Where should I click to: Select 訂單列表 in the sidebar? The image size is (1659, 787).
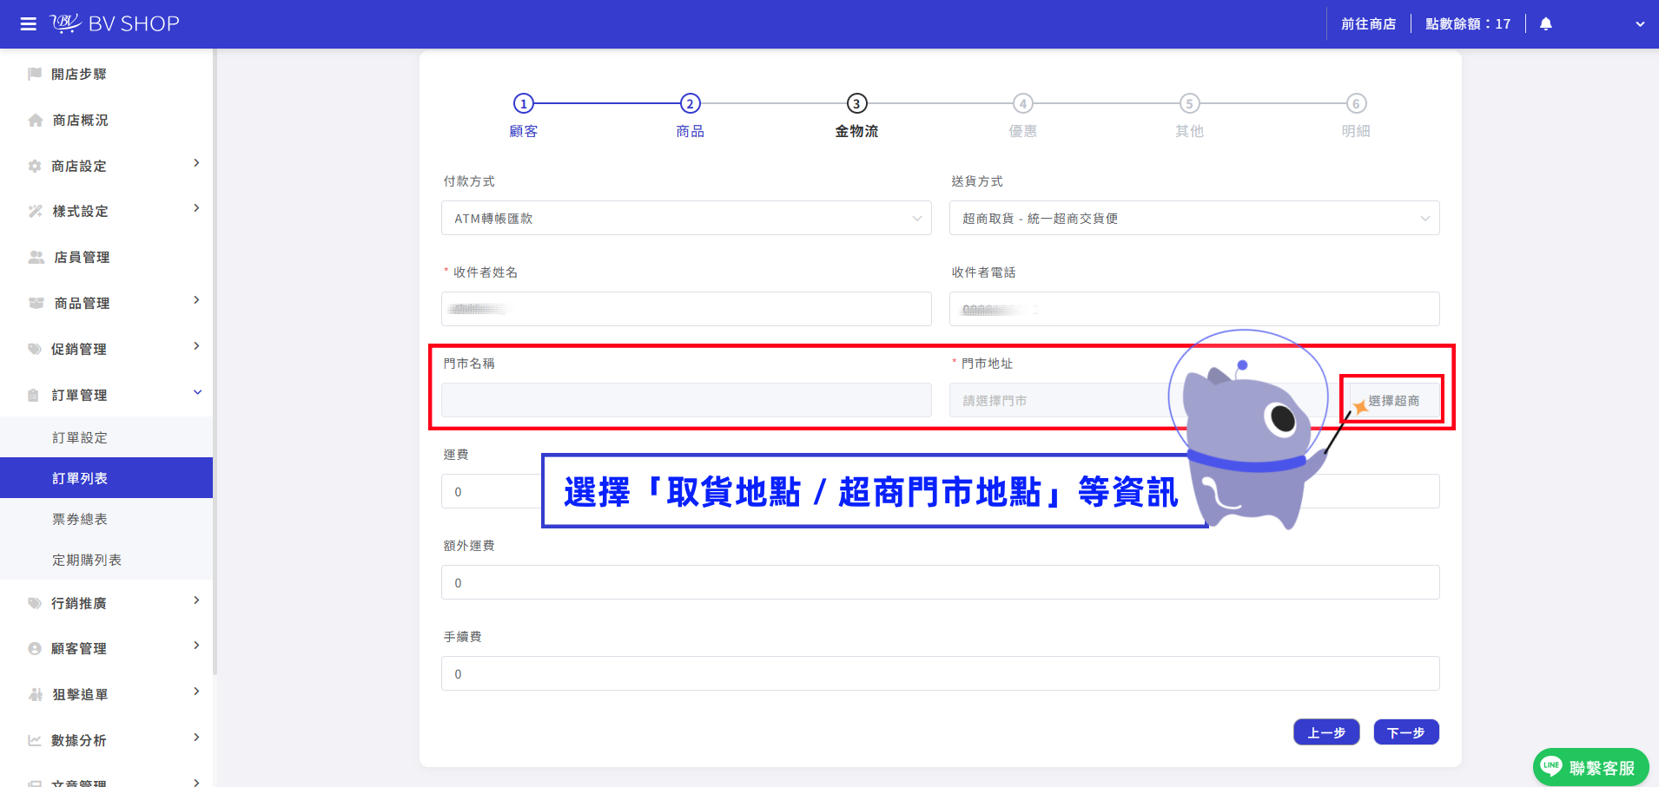(106, 478)
